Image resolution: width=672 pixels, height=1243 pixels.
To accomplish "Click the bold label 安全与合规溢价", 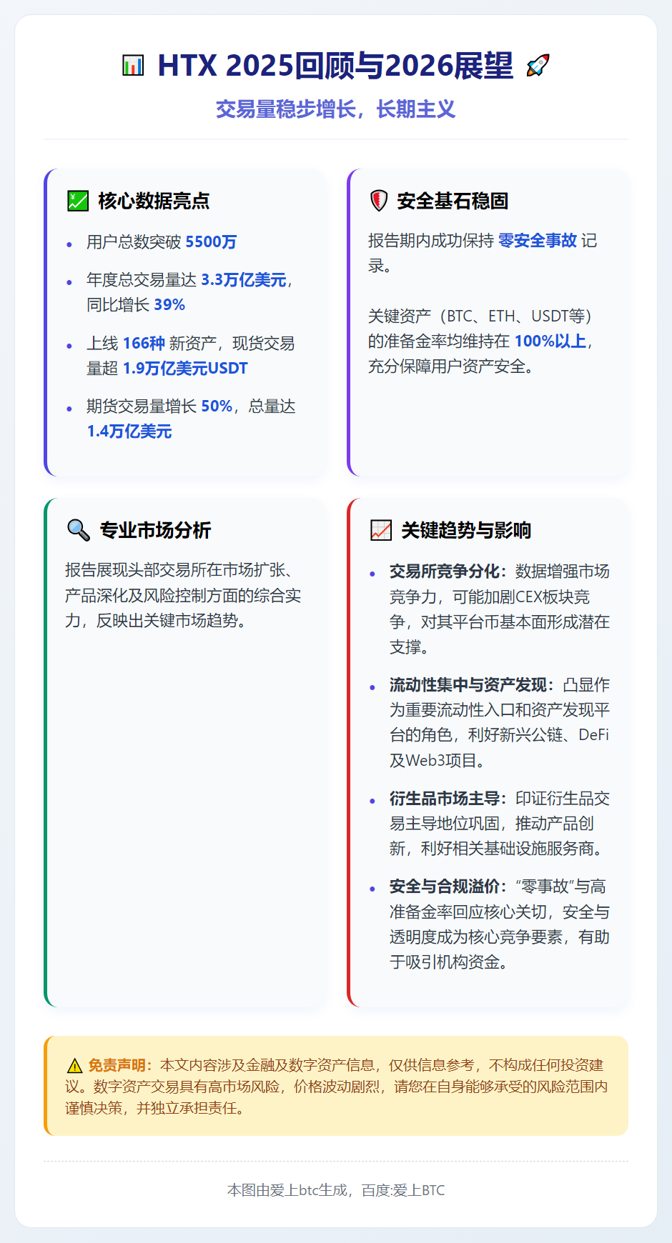I will click(x=444, y=887).
